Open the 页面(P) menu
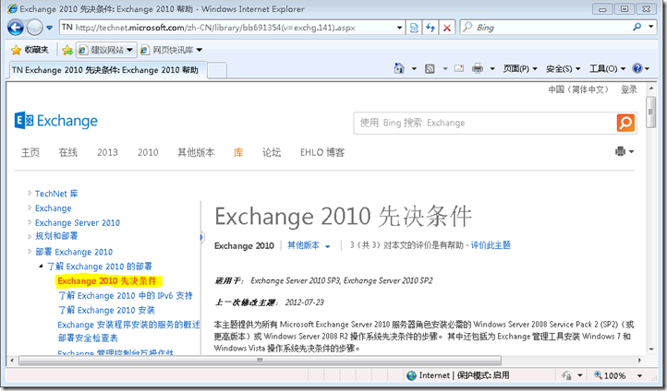This screenshot has height=391, width=667. [x=520, y=68]
